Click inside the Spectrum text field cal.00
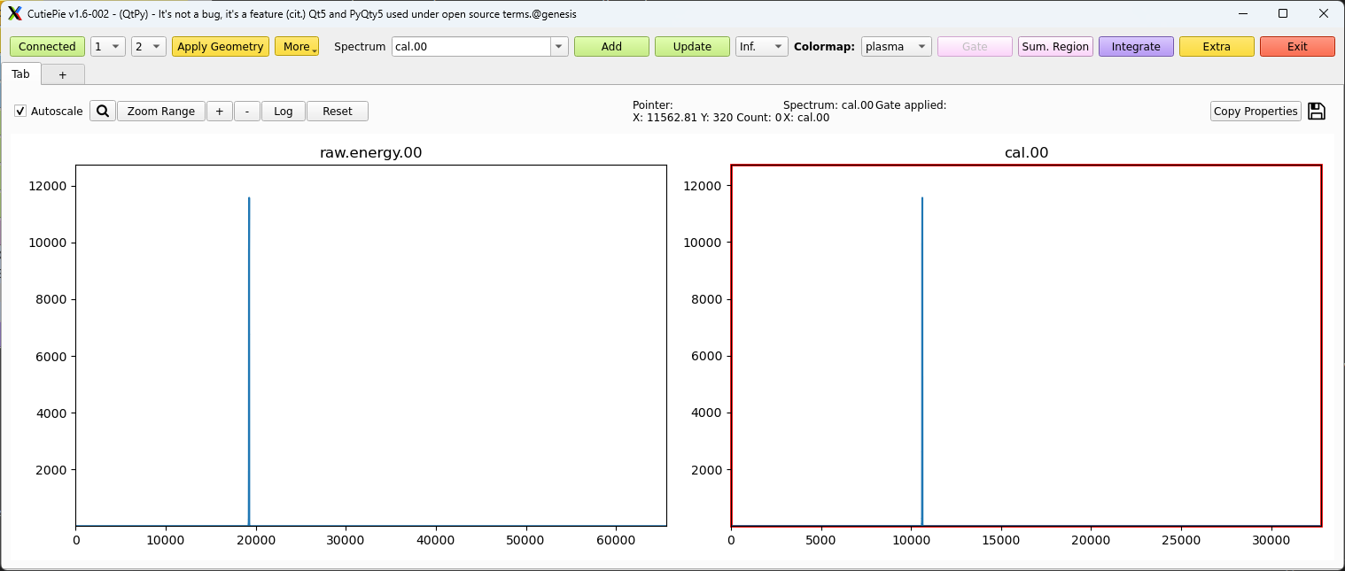This screenshot has width=1345, height=571. (x=471, y=47)
